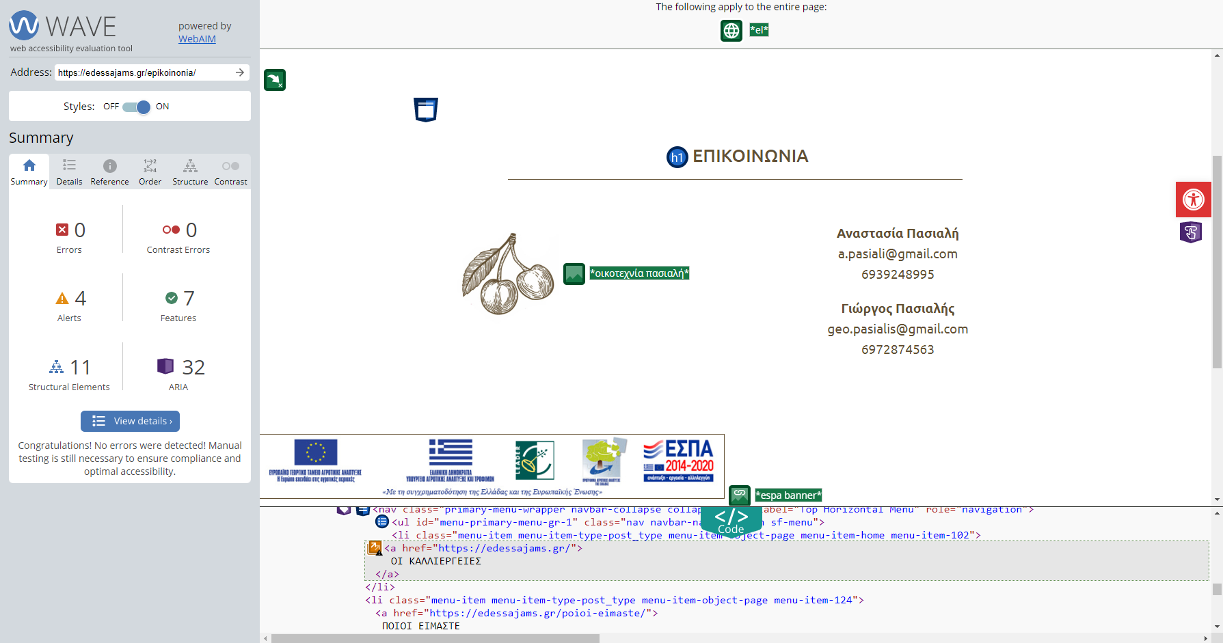Click inside the Address input field
The width and height of the screenshot is (1223, 643).
coord(137,72)
